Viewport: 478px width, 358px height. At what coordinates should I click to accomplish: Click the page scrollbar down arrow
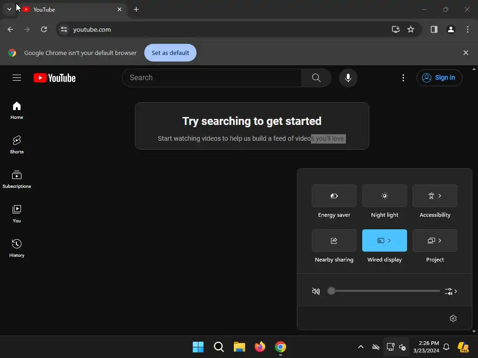pyautogui.click(x=474, y=331)
